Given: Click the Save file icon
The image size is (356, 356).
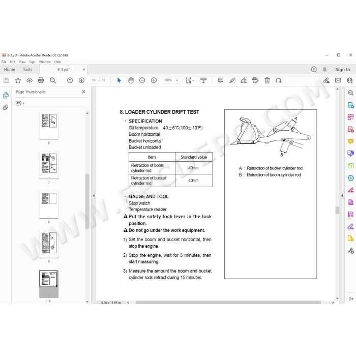Looking at the screenshot, I should (6, 80).
